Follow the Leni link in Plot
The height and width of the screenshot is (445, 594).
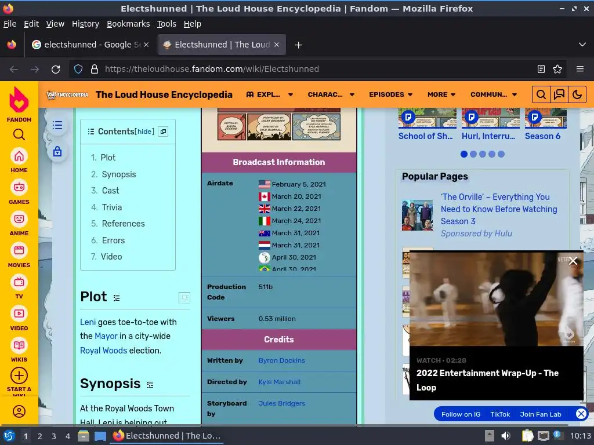(x=88, y=322)
